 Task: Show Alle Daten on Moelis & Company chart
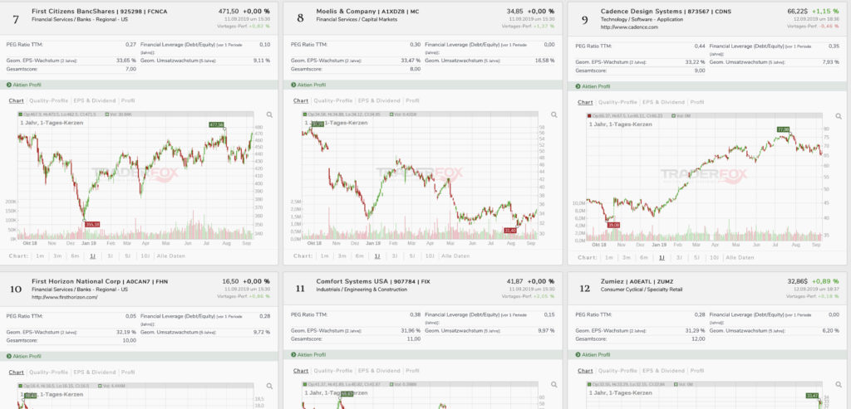[456, 256]
